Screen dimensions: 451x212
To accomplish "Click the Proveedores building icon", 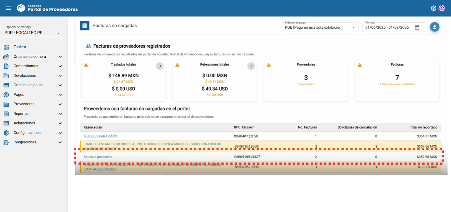I will (x=6, y=104).
